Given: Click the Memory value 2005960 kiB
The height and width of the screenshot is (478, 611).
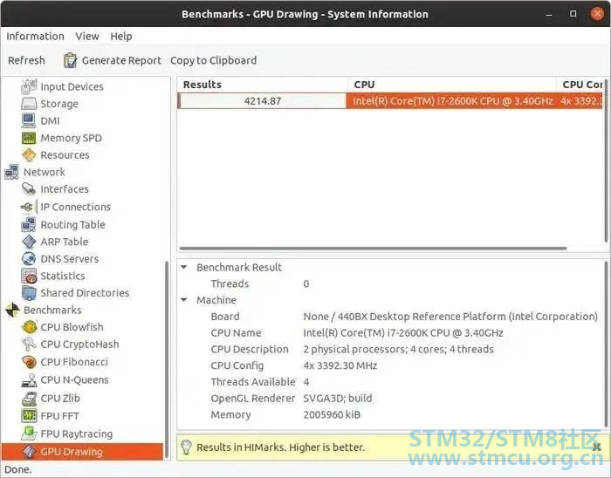Looking at the screenshot, I should [332, 414].
